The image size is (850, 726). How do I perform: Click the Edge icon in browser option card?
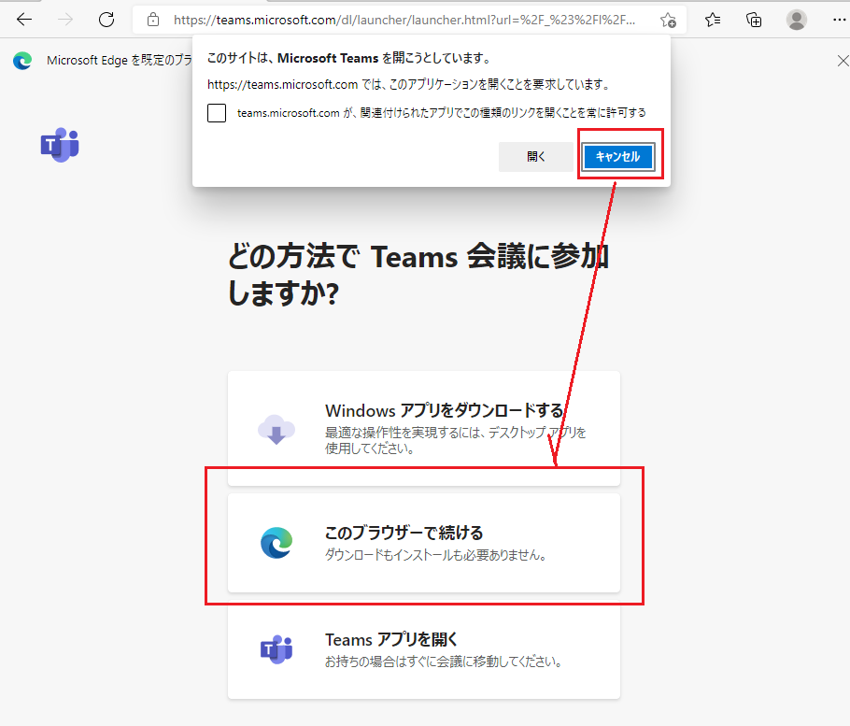pyautogui.click(x=276, y=543)
